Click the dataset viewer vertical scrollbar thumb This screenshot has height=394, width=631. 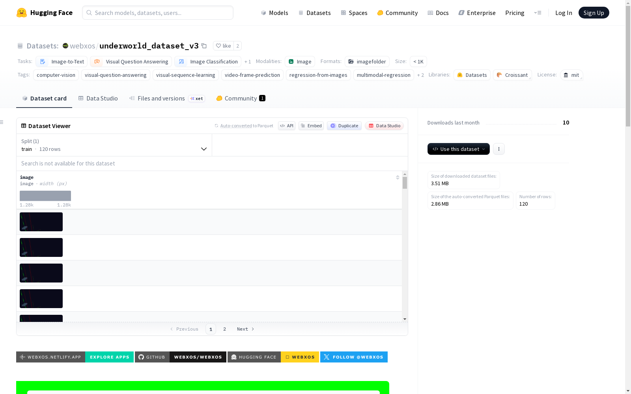tap(405, 183)
